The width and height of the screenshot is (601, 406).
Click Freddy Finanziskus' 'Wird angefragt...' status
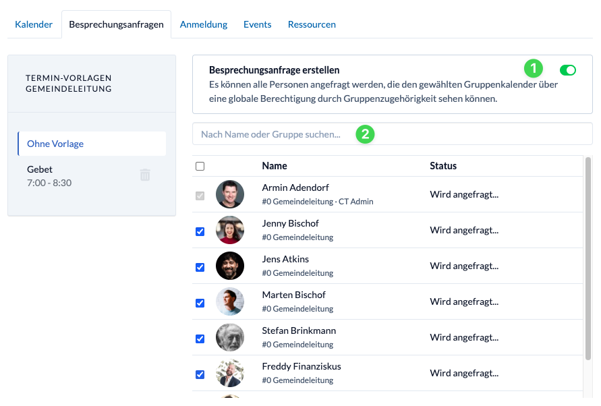tap(464, 373)
